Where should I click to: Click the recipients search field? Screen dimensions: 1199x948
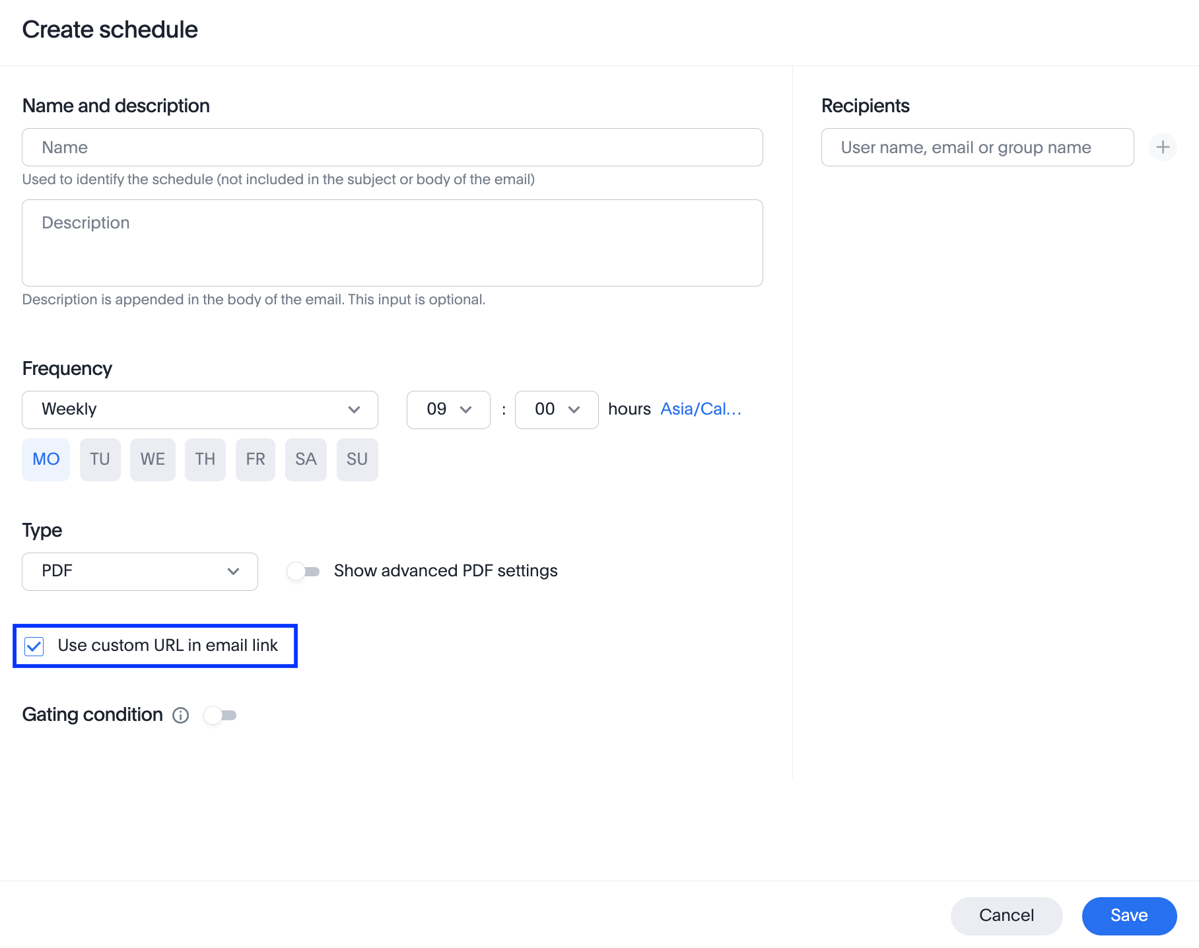tap(977, 147)
